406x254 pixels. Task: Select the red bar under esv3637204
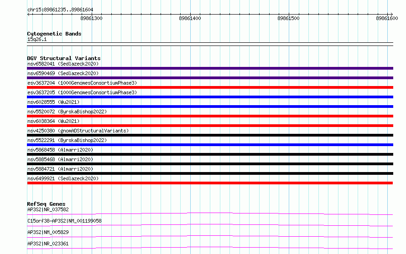pos(210,87)
